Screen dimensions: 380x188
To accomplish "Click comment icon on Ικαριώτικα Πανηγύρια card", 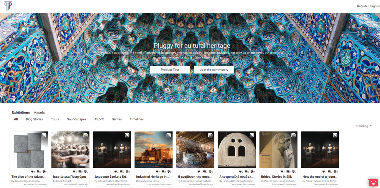I will pyautogui.click(x=79, y=172).
